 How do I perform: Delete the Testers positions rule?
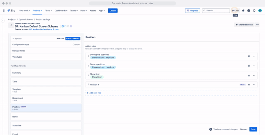249,66
